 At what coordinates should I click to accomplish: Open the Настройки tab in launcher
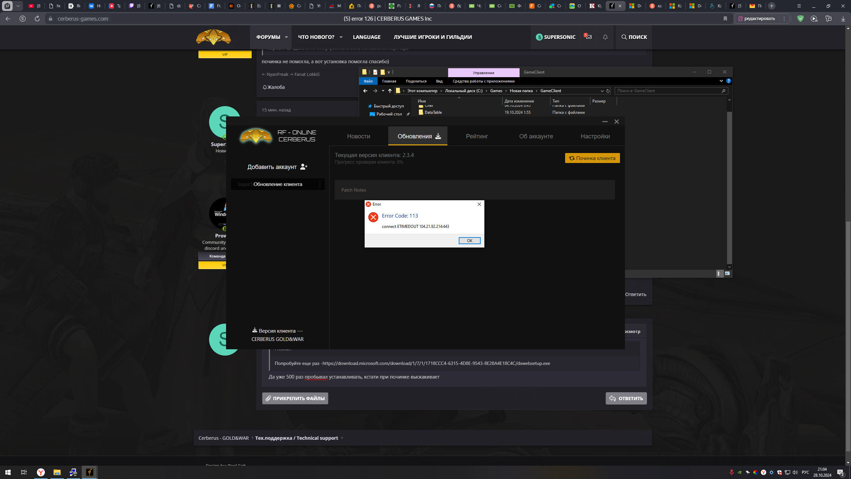[595, 136]
